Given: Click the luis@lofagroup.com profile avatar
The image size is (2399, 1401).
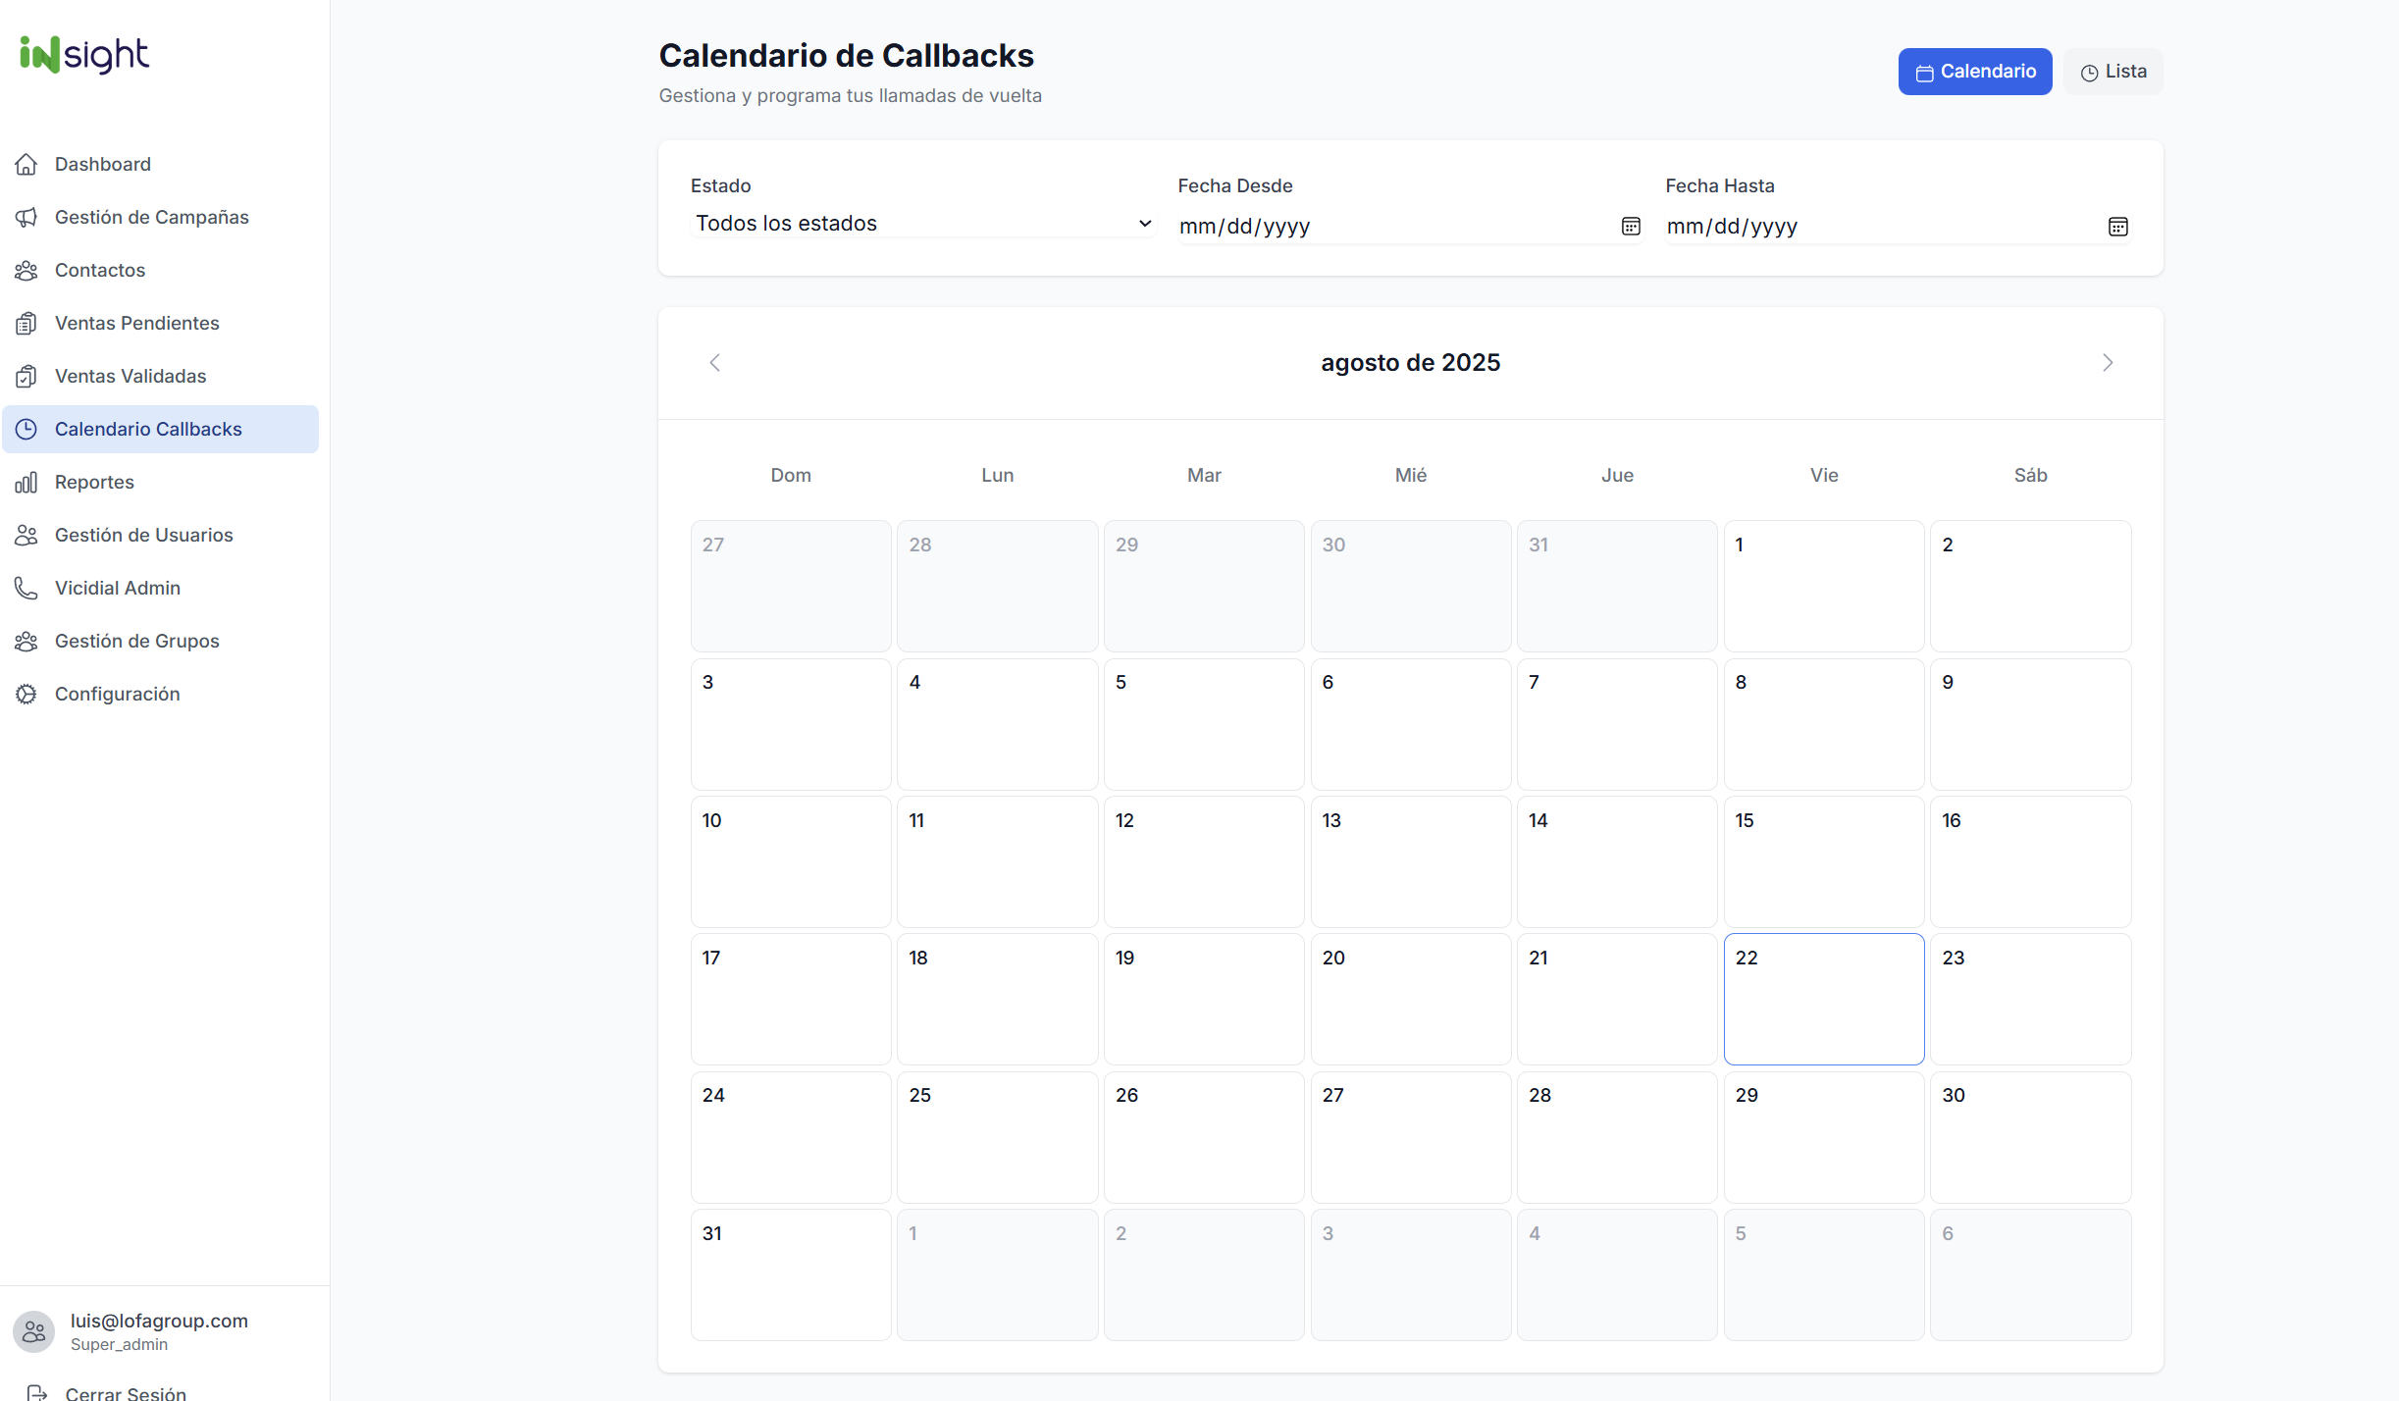Looking at the screenshot, I should point(33,1331).
